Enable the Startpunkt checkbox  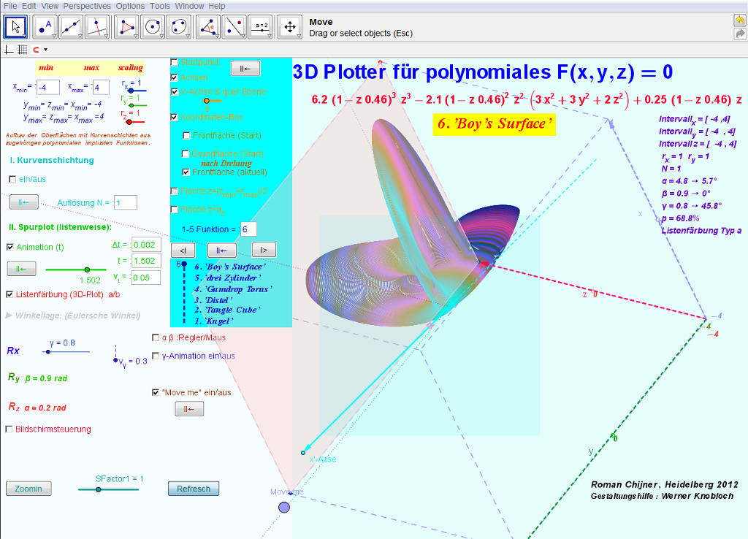[x=174, y=62]
